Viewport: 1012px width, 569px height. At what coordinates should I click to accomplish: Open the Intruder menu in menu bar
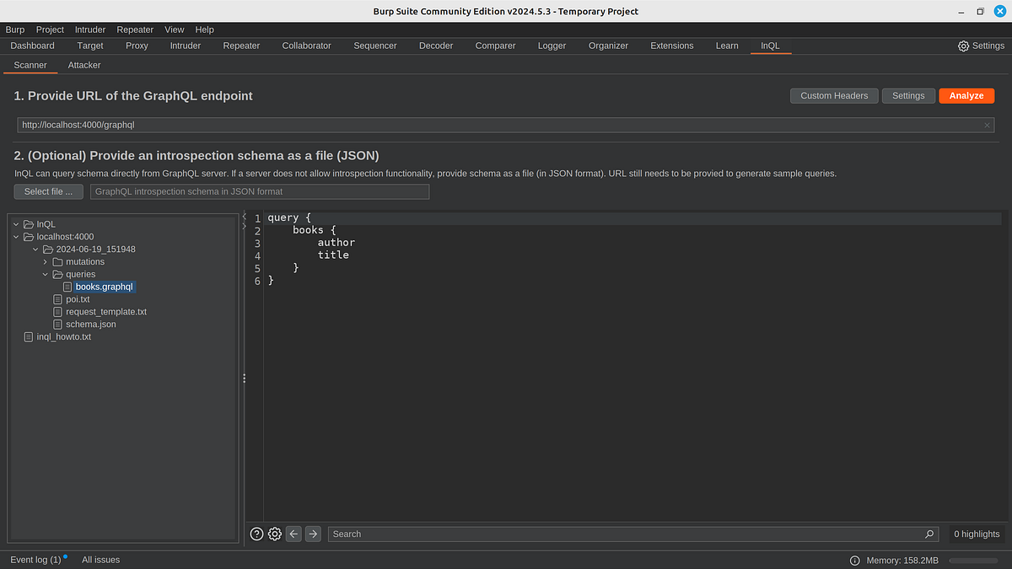(90, 30)
